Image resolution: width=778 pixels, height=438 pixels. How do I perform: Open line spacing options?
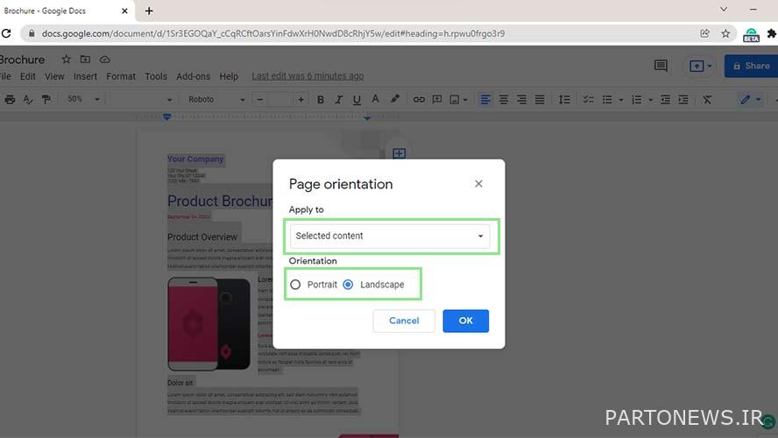[564, 100]
